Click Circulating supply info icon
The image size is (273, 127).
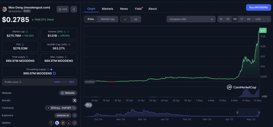click(48, 69)
